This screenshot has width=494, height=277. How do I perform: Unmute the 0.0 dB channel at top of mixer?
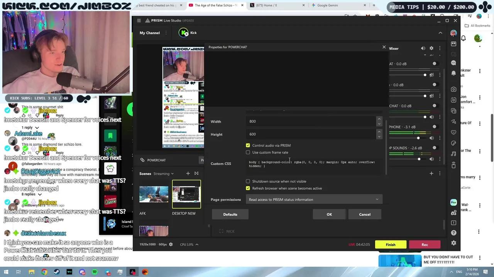point(431,75)
